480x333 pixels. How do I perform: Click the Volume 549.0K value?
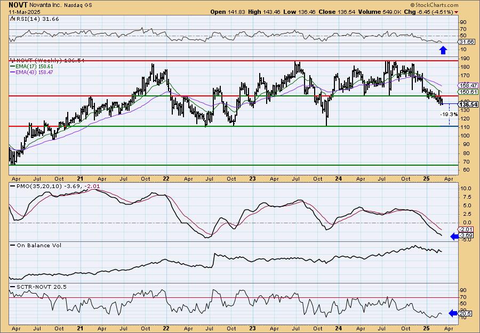[380, 12]
